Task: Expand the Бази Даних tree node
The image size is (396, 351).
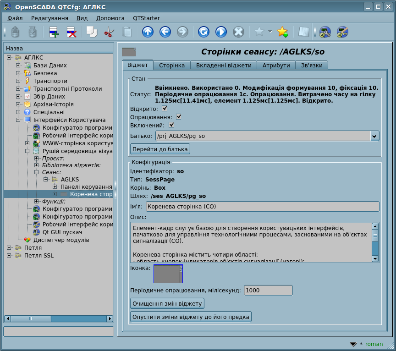Action: (x=18, y=66)
